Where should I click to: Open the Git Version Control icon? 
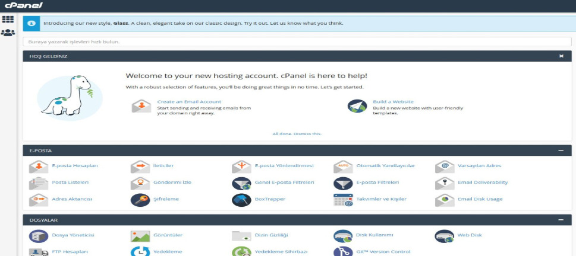(x=343, y=252)
